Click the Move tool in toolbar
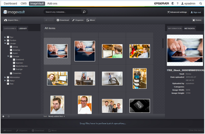The width and height of the screenshot is (205, 134). click(x=91, y=20)
